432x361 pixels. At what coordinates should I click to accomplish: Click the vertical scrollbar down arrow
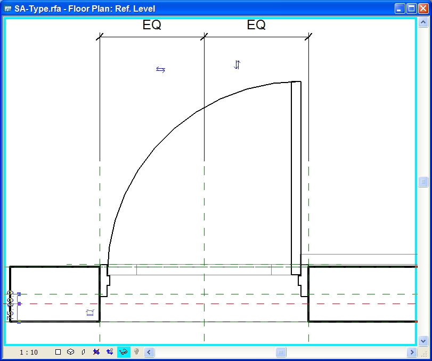(423, 341)
